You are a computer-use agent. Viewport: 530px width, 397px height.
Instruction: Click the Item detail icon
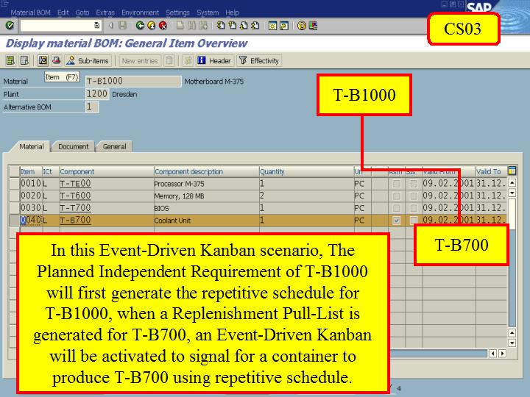point(43,60)
